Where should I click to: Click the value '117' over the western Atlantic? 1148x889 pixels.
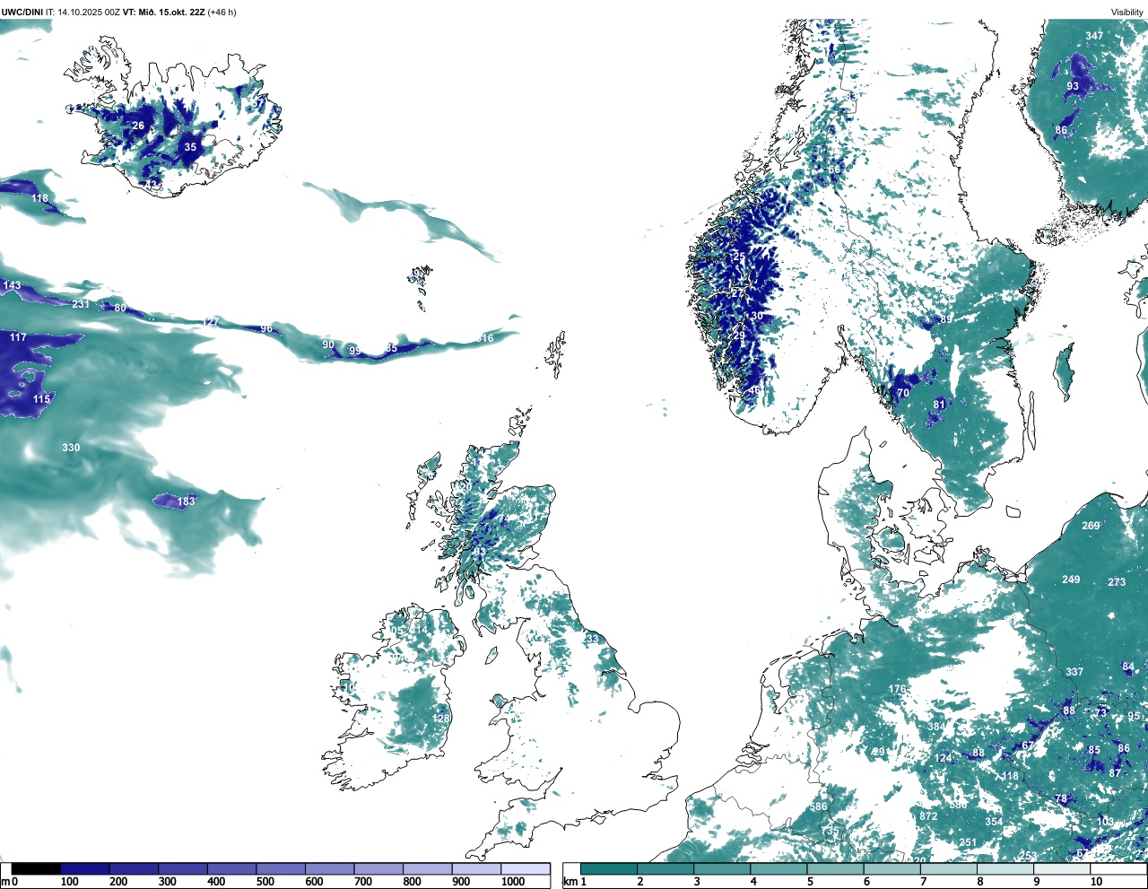[18, 337]
